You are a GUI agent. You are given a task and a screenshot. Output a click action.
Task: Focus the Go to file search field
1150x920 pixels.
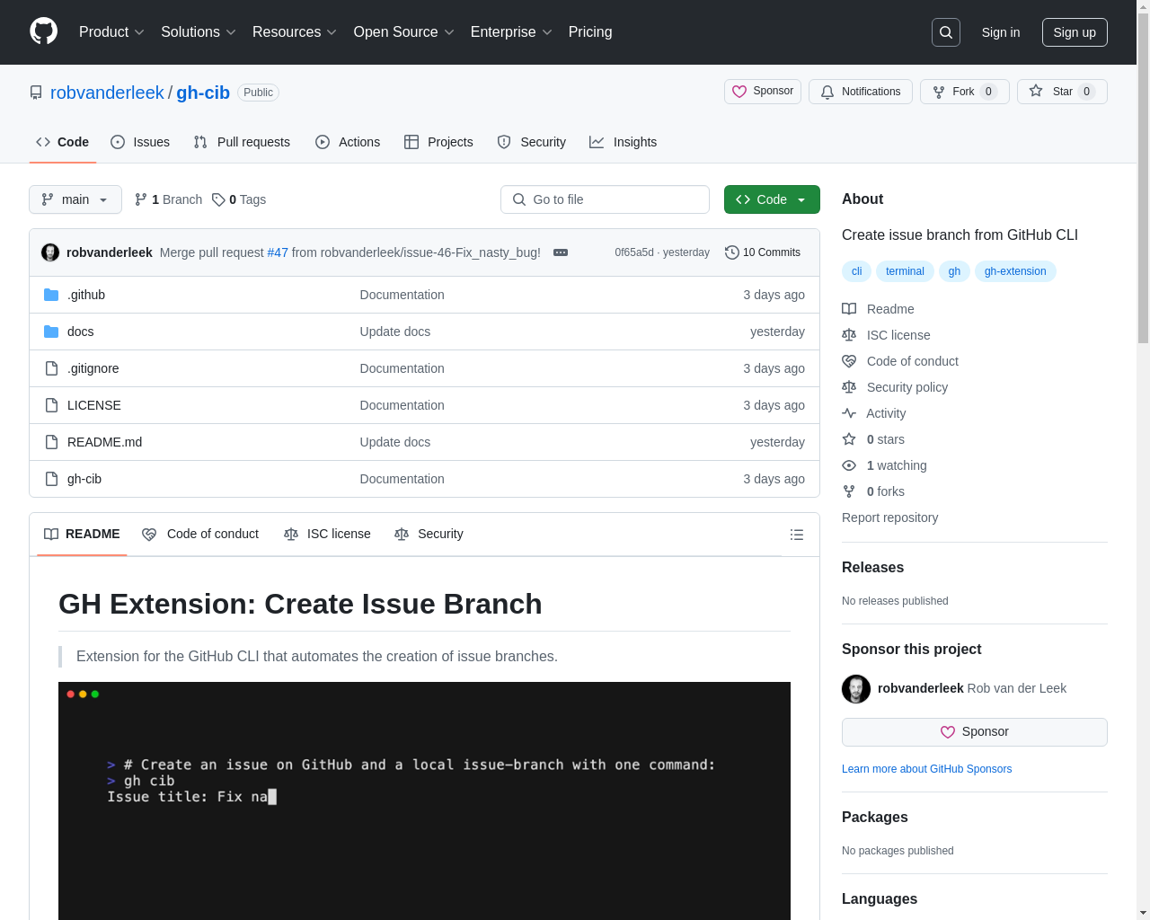coord(605,199)
